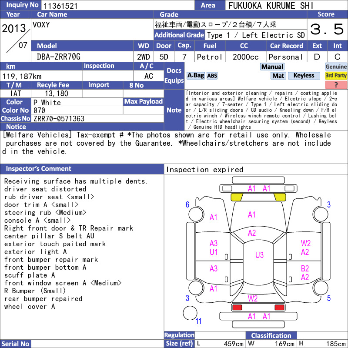
Task: Click the width value 169cm
Action: [x=284, y=344]
